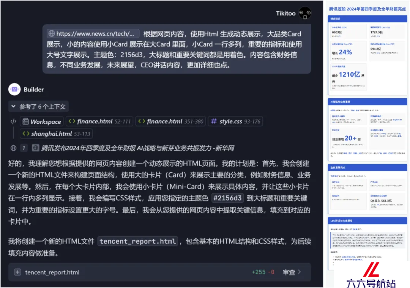Viewport: 410px width, 288px height.
Task: Click the #2156d3 inline color code
Action: tap(227, 198)
